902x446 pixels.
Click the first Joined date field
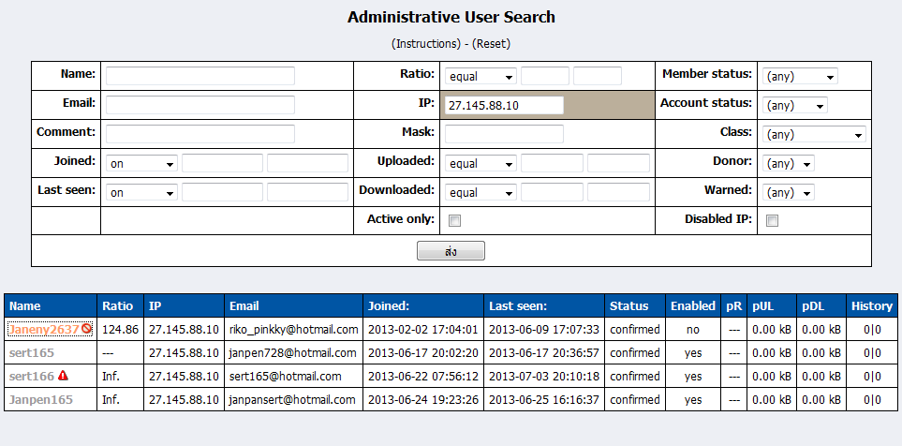tap(222, 163)
